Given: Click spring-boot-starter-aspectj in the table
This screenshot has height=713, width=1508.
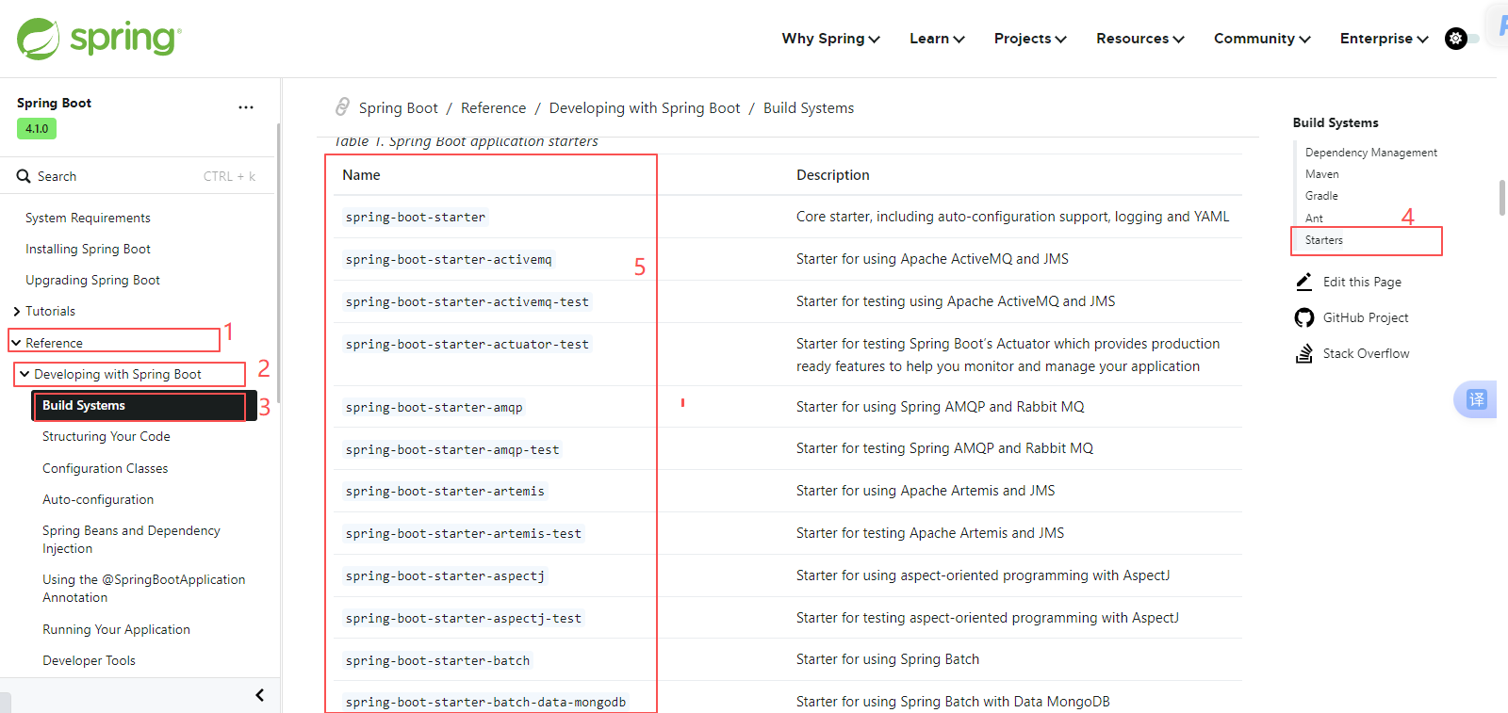Looking at the screenshot, I should click(x=445, y=575).
